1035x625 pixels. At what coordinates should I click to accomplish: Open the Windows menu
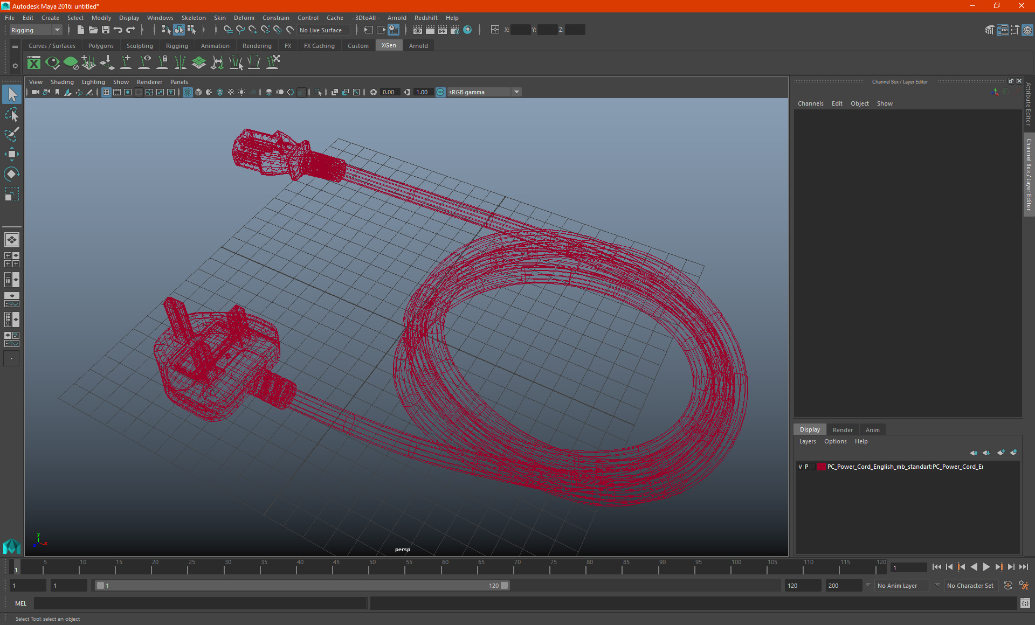tap(160, 18)
